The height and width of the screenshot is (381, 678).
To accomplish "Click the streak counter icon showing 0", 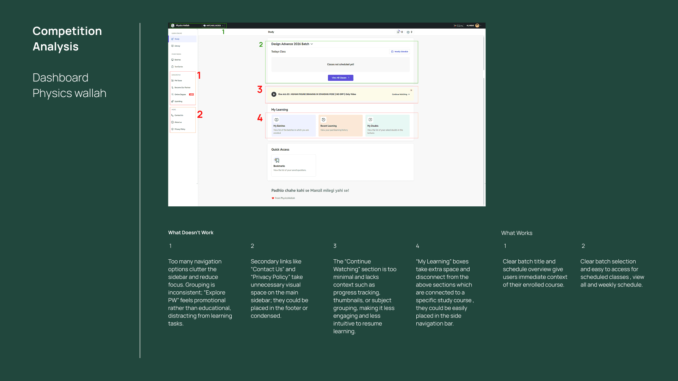I will (x=399, y=32).
